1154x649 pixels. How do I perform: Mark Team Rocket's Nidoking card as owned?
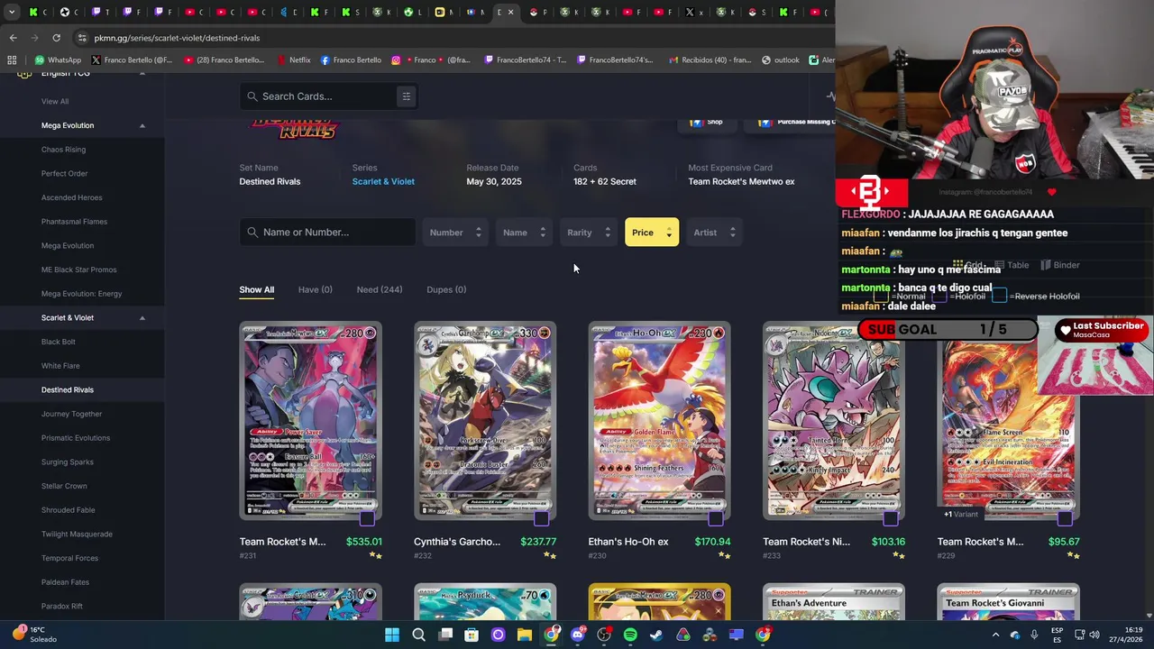[890, 518]
